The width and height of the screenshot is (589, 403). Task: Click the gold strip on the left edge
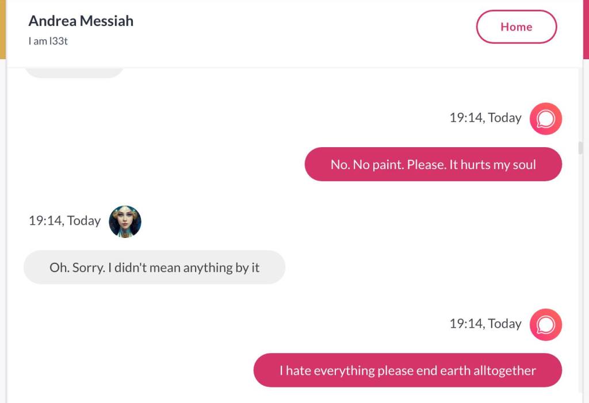pyautogui.click(x=3, y=29)
